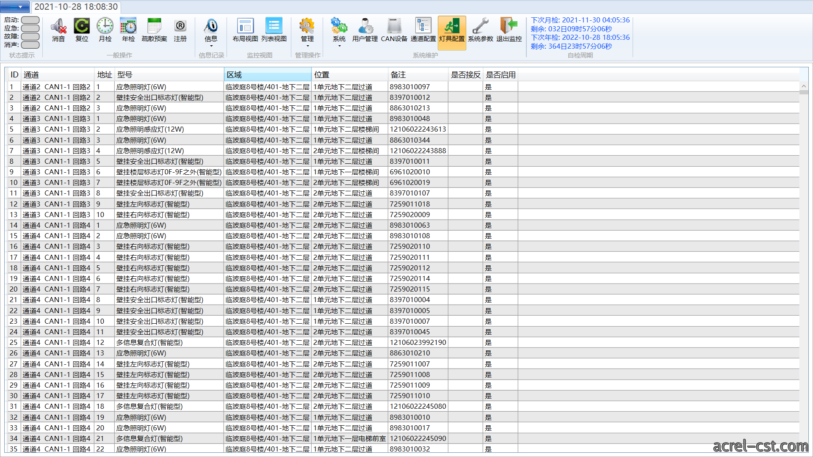
Task: Open CAN设备 device settings
Action: pos(394,30)
